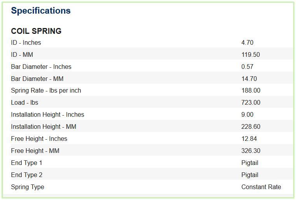The image size is (296, 200).
Task: Select the 0.57 bar diameter value
Action: [247, 67]
